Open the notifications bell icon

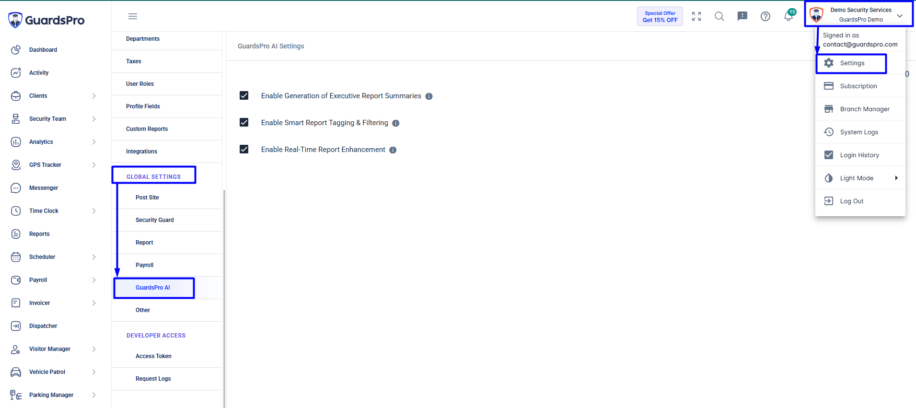[x=788, y=16]
